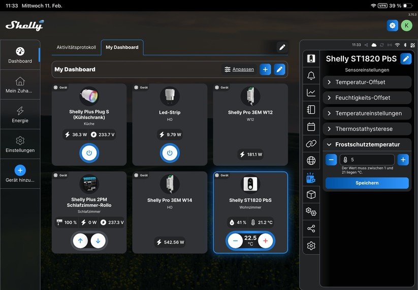The height and width of the screenshot is (290, 418).
Task: Switch to the Aktivitätsprotokoll tab
Action: 76,47
